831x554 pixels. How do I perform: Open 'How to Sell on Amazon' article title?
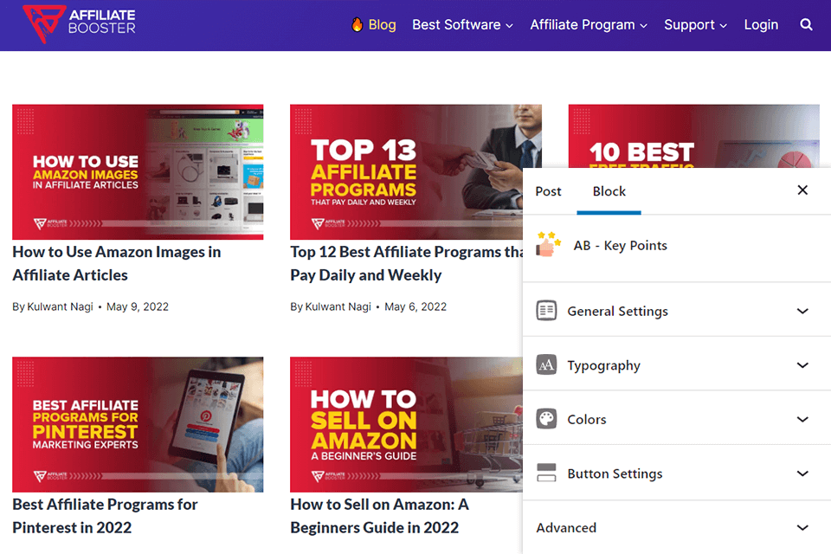pyautogui.click(x=379, y=516)
